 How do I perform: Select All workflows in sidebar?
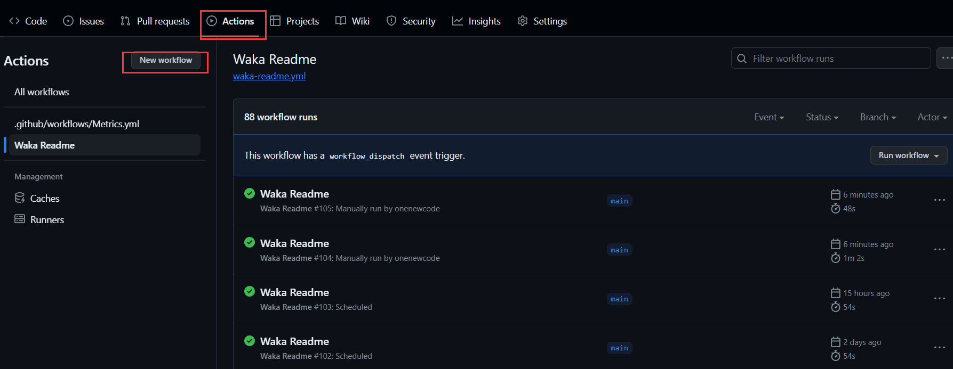[x=42, y=92]
